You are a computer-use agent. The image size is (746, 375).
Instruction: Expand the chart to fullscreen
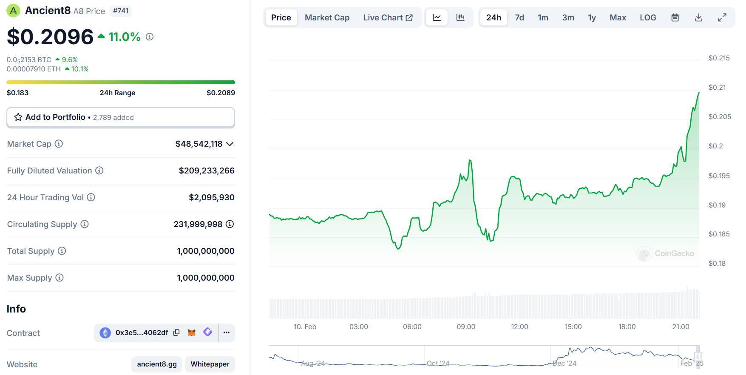pos(722,17)
